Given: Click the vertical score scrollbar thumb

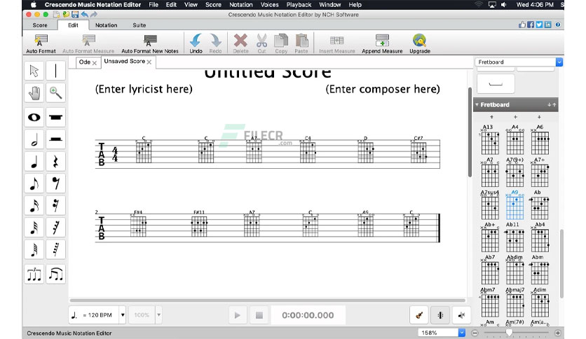Looking at the screenshot, I should pos(470,132).
